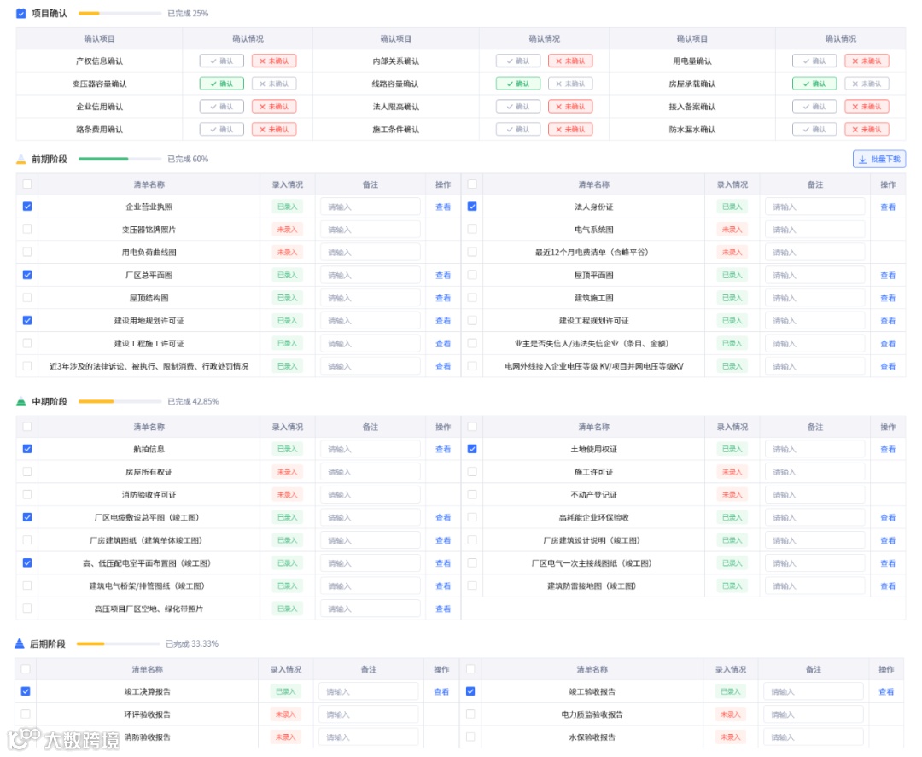
Task: Select all in 前期阶段 left table header
Action: [x=27, y=184]
